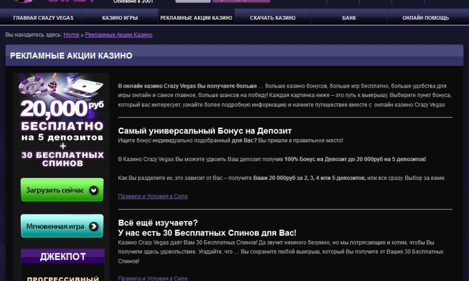Click the 30 БЕСПЛАТНЫХ СПИНОВ banner text
Image resolution: width=469 pixels, height=281 pixels.
click(62, 159)
